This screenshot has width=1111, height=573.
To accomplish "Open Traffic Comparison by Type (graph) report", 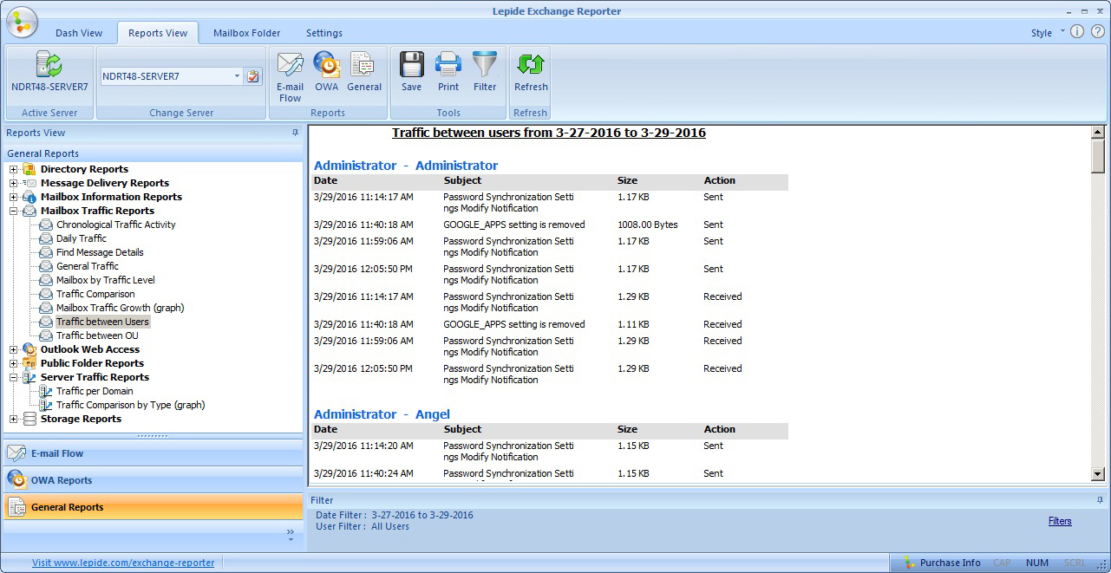I will pos(131,405).
